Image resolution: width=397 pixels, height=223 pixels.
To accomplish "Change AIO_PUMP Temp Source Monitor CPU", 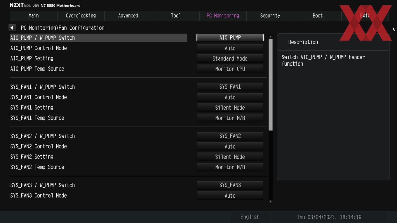I will tap(230, 69).
